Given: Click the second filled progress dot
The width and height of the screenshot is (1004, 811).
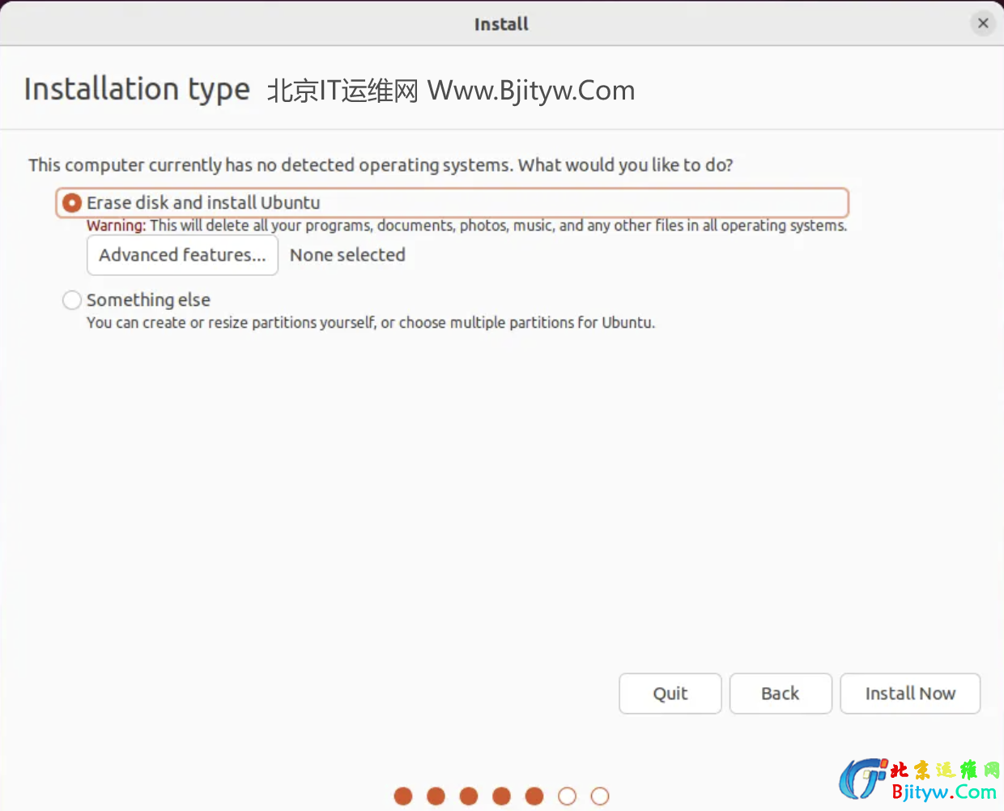Looking at the screenshot, I should [x=436, y=796].
